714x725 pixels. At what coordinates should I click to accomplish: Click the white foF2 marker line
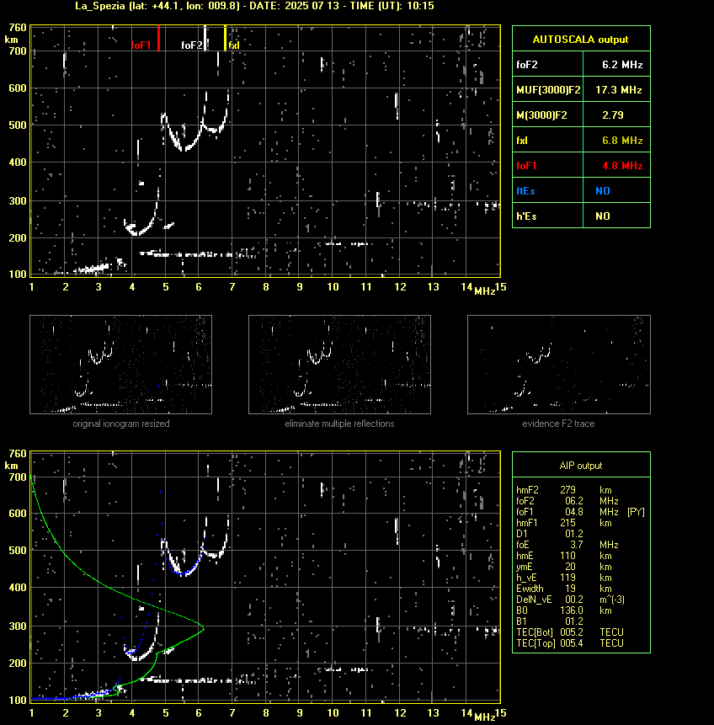tap(205, 38)
